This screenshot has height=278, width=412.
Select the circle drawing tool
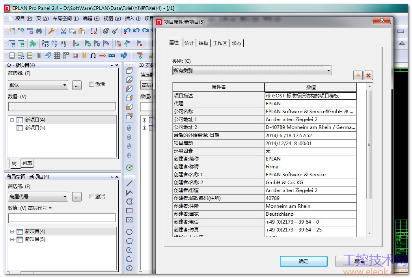click(129, 232)
